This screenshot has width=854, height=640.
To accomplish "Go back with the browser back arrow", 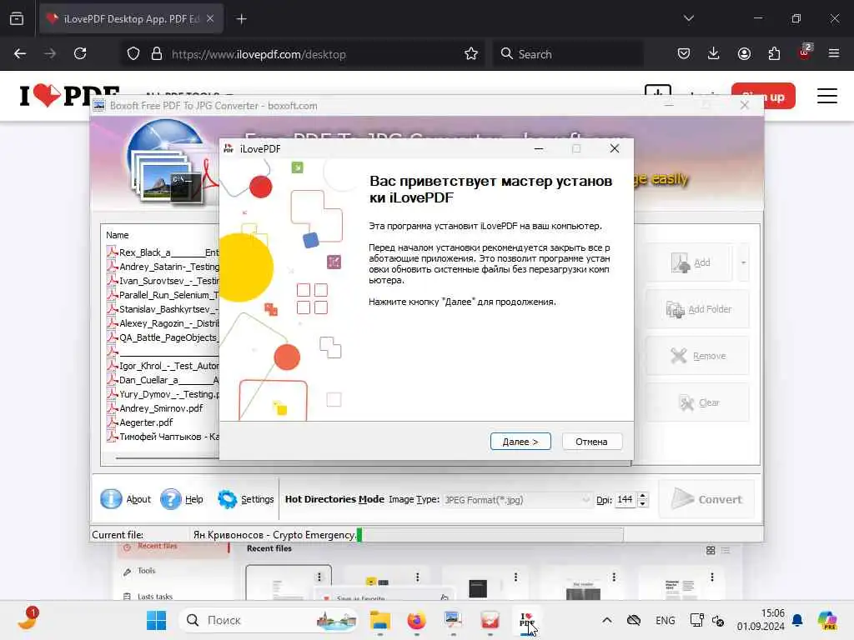I will click(x=20, y=53).
